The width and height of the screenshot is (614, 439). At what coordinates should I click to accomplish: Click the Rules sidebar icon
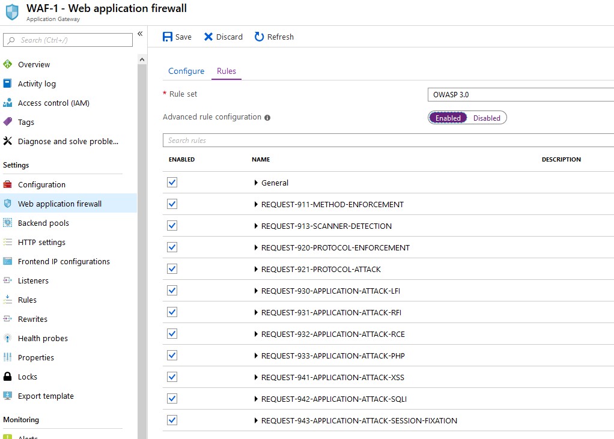tap(7, 299)
